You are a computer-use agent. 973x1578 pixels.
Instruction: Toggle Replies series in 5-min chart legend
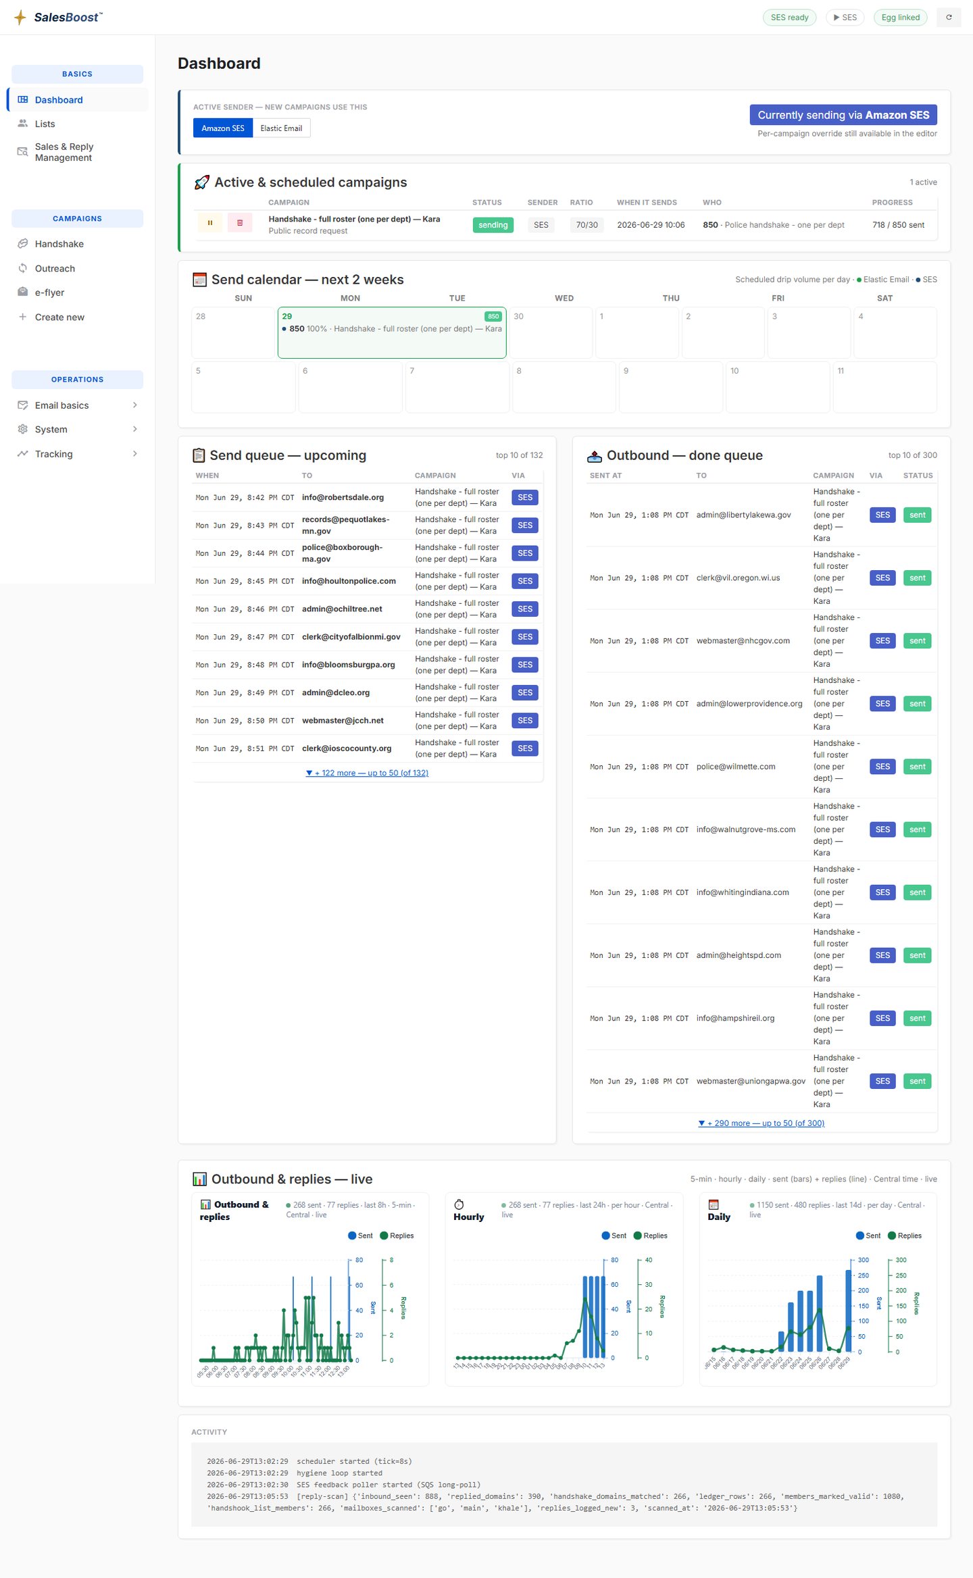point(397,1236)
